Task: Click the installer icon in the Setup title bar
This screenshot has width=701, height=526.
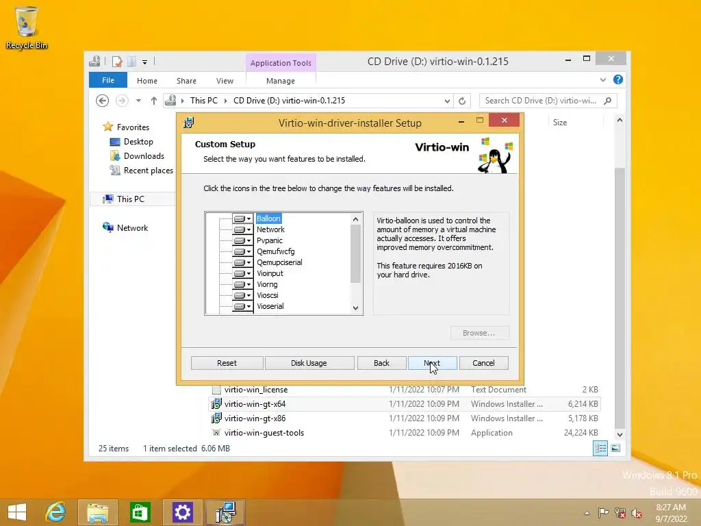Action: (x=189, y=123)
